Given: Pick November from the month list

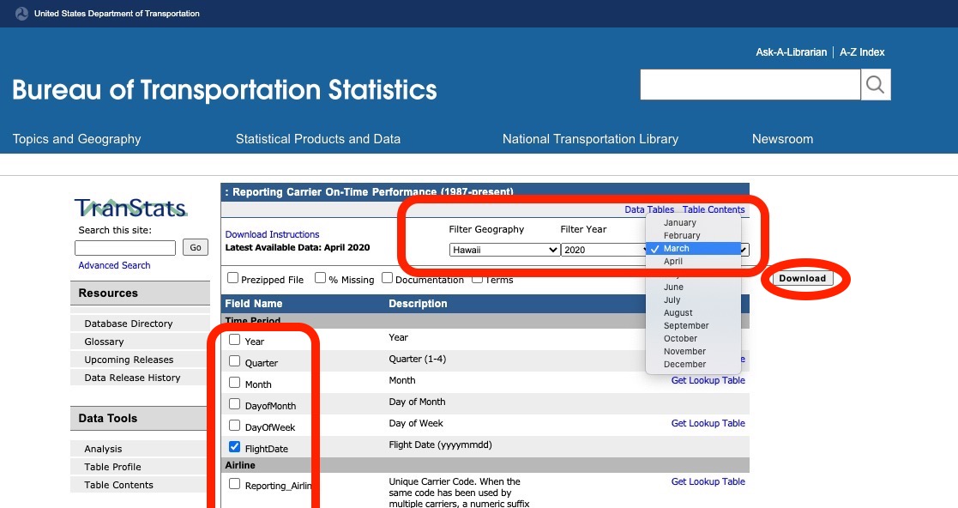Looking at the screenshot, I should pos(693,351).
